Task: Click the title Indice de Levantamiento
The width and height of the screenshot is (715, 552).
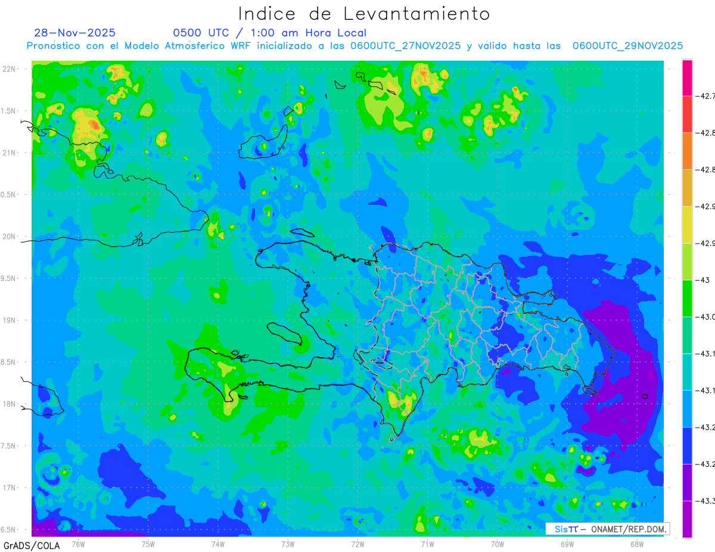Action: pyautogui.click(x=364, y=13)
